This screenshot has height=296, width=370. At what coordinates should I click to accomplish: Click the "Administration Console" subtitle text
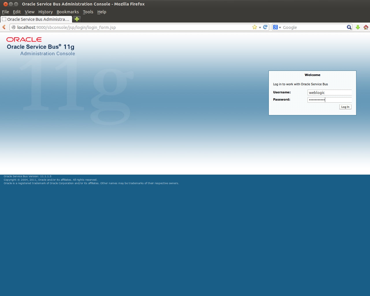[48, 53]
